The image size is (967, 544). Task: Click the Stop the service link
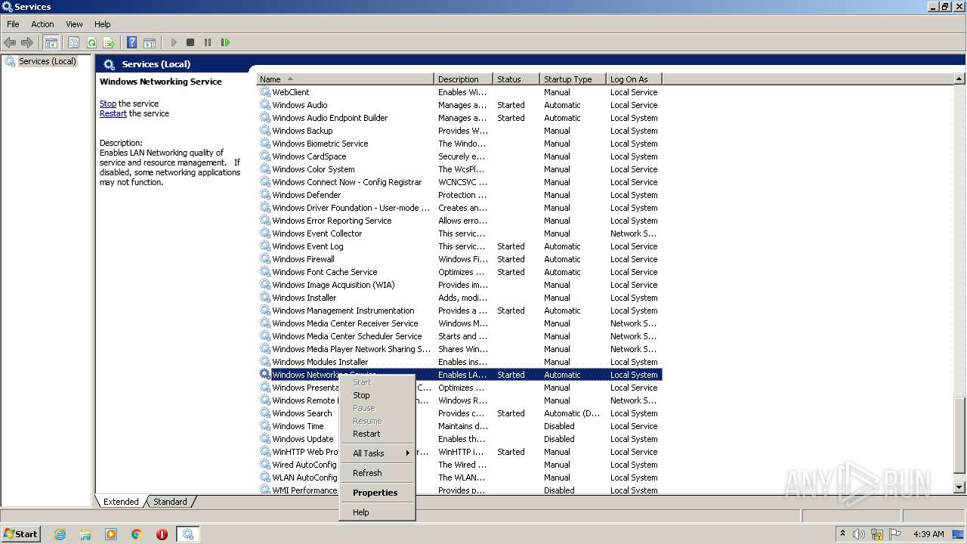[108, 104]
